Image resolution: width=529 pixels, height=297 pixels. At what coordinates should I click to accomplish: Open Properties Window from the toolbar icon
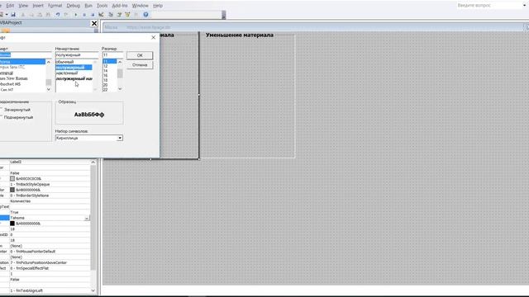click(x=119, y=15)
